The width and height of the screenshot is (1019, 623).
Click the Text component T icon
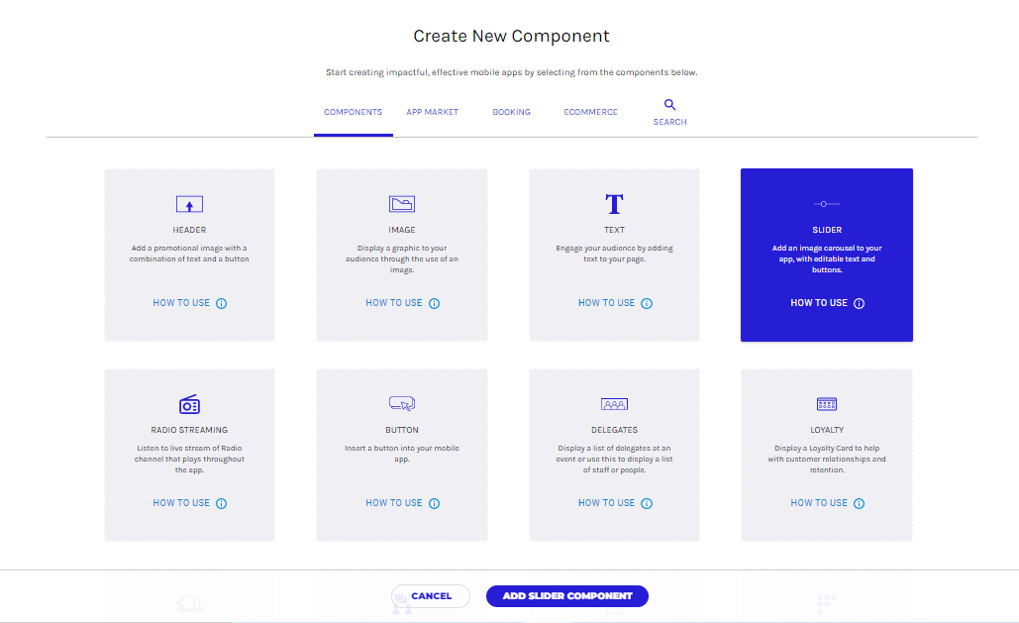(x=614, y=204)
